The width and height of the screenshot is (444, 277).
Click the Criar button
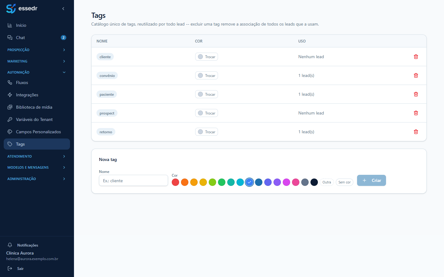click(x=372, y=180)
